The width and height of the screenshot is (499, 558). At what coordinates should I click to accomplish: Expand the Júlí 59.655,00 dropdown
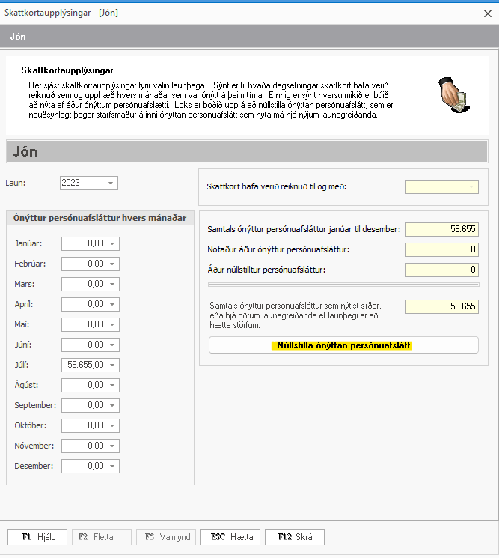(x=112, y=365)
